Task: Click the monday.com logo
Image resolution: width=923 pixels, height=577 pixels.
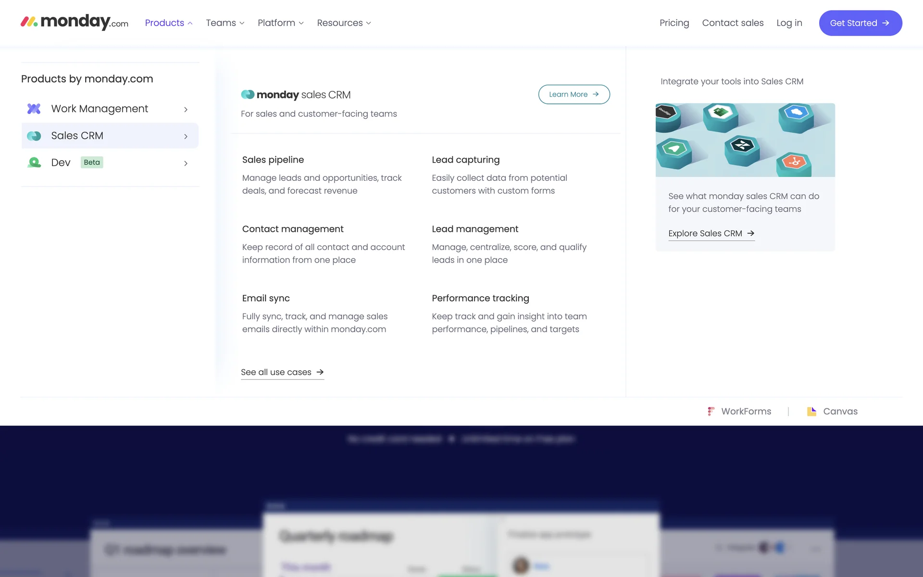Action: [75, 22]
